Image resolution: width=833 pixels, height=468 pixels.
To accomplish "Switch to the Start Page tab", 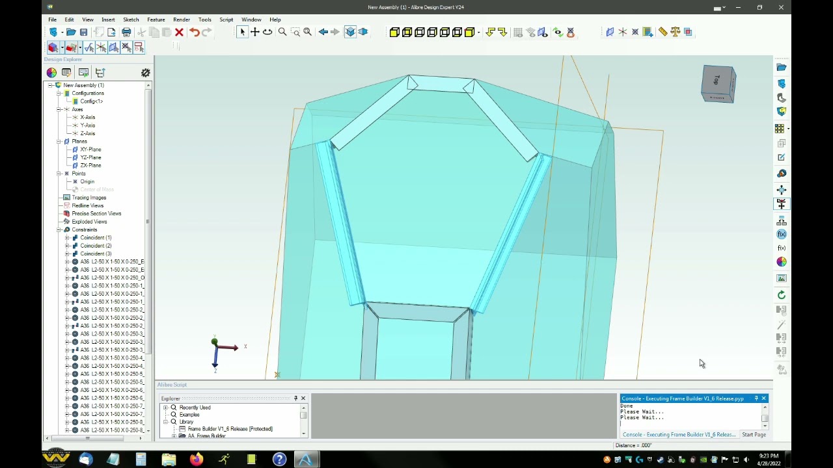I will (x=754, y=435).
